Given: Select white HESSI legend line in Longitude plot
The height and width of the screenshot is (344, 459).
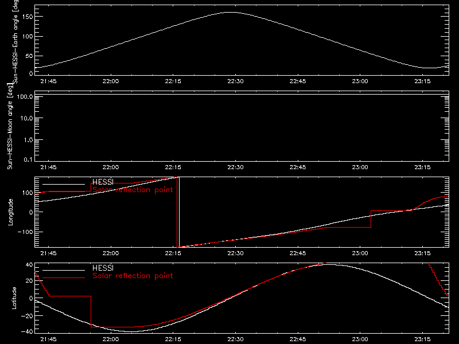Looking at the screenshot, I should [64, 184].
